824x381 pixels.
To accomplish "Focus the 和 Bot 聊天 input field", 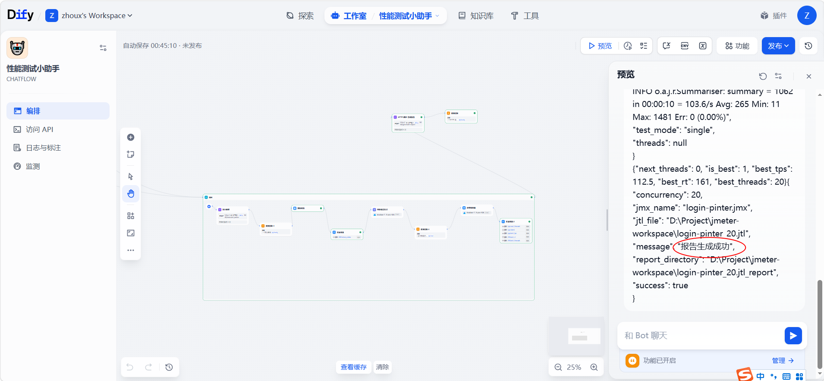I will [x=701, y=336].
